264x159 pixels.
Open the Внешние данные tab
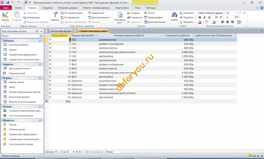pos(68,8)
